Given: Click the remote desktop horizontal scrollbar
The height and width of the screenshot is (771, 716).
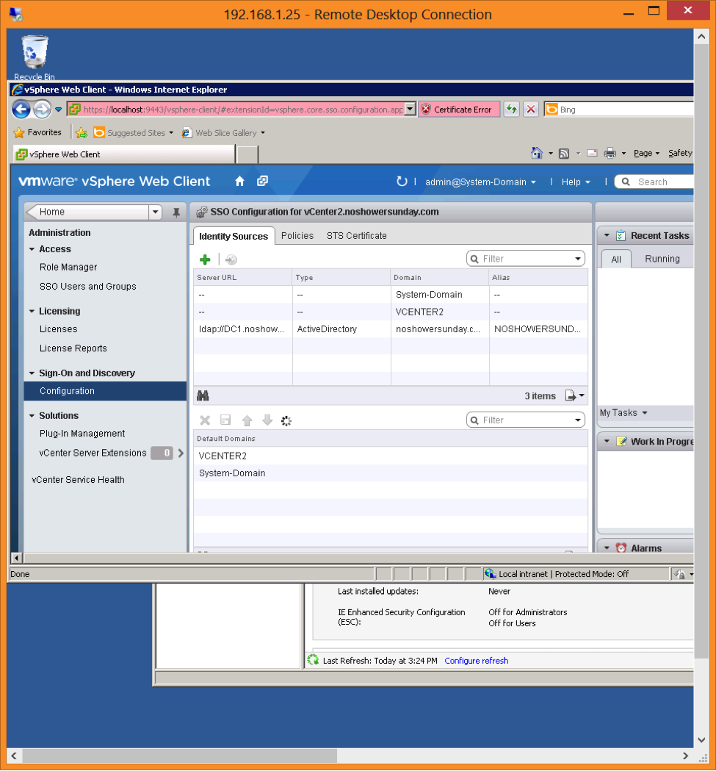Looking at the screenshot, I should (x=179, y=756).
